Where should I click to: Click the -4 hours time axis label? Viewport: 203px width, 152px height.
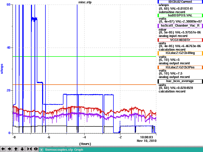pyautogui.click(x=84, y=137)
